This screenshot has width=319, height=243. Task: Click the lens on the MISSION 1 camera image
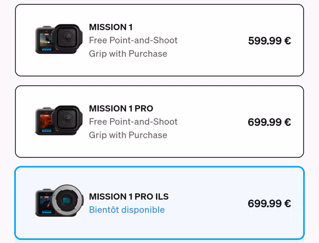click(66, 38)
